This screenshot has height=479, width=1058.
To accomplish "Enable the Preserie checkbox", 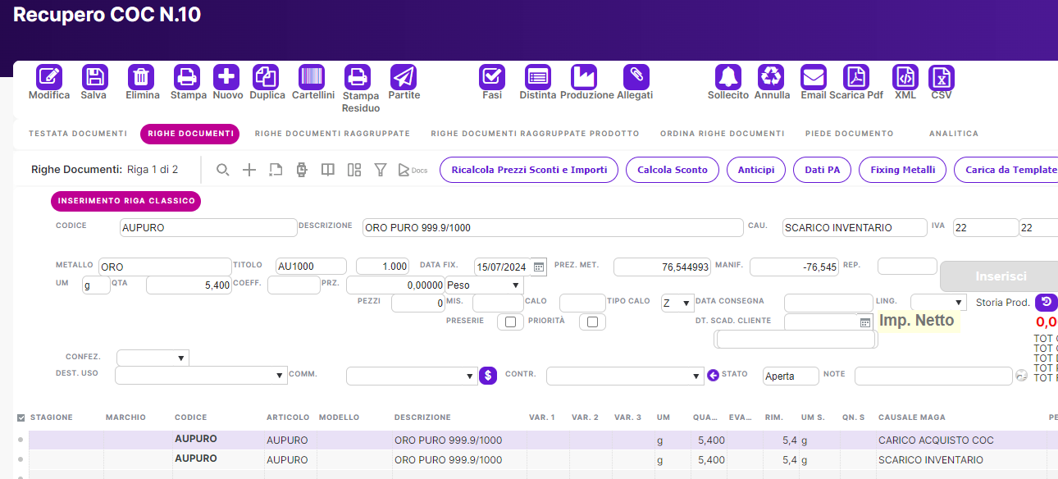I will [510, 322].
